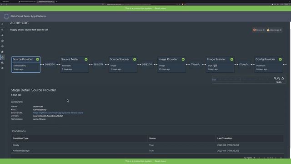Open the Supply Chain sidebar icon

(2, 57)
